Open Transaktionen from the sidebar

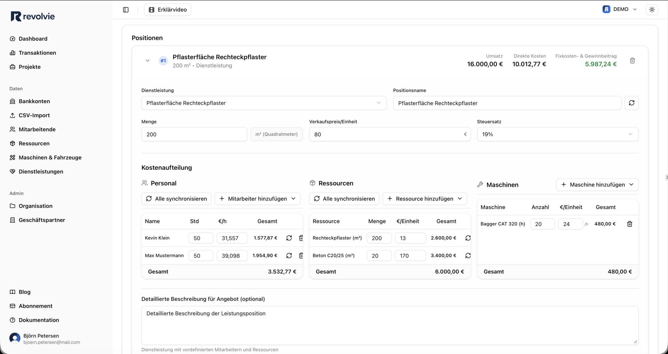click(37, 53)
